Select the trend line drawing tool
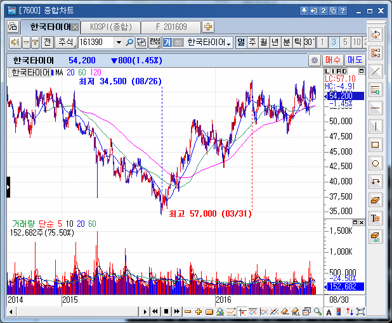The height and width of the screenshot is (323, 392). pos(376,71)
